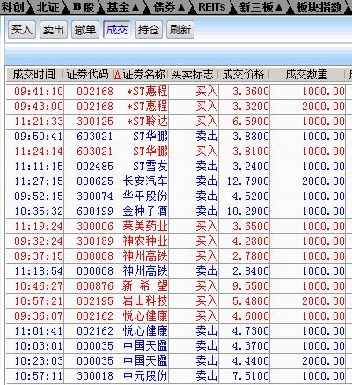Viewport: 352px width, 385px height.
Task: Sort by 成交时间 column header
Action: click(34, 74)
